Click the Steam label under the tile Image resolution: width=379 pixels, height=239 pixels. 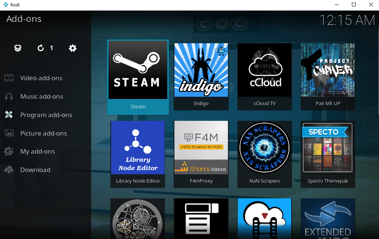pyautogui.click(x=138, y=107)
